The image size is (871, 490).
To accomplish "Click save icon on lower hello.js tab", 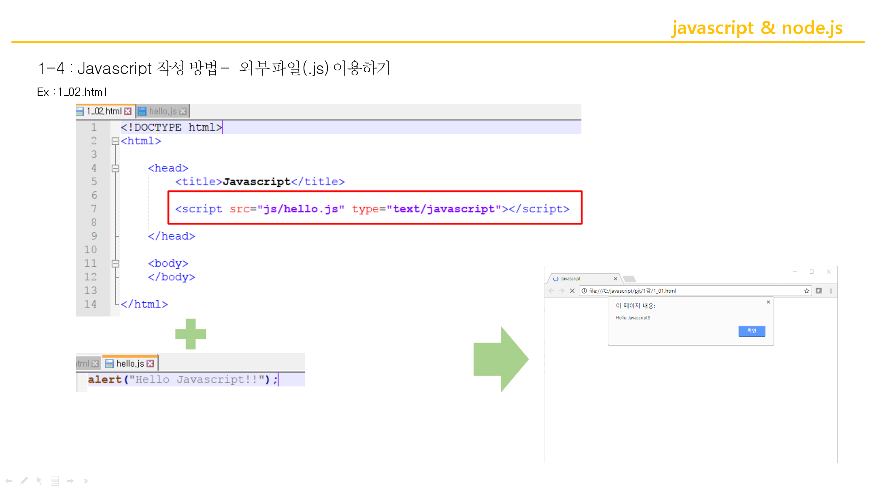I will tap(109, 363).
